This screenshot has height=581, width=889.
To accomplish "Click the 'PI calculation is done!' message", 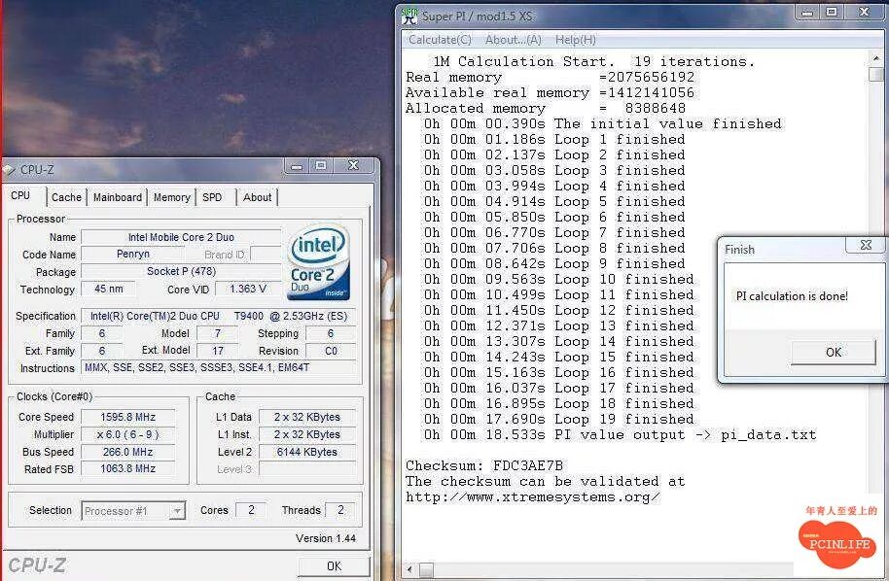I will coord(792,295).
